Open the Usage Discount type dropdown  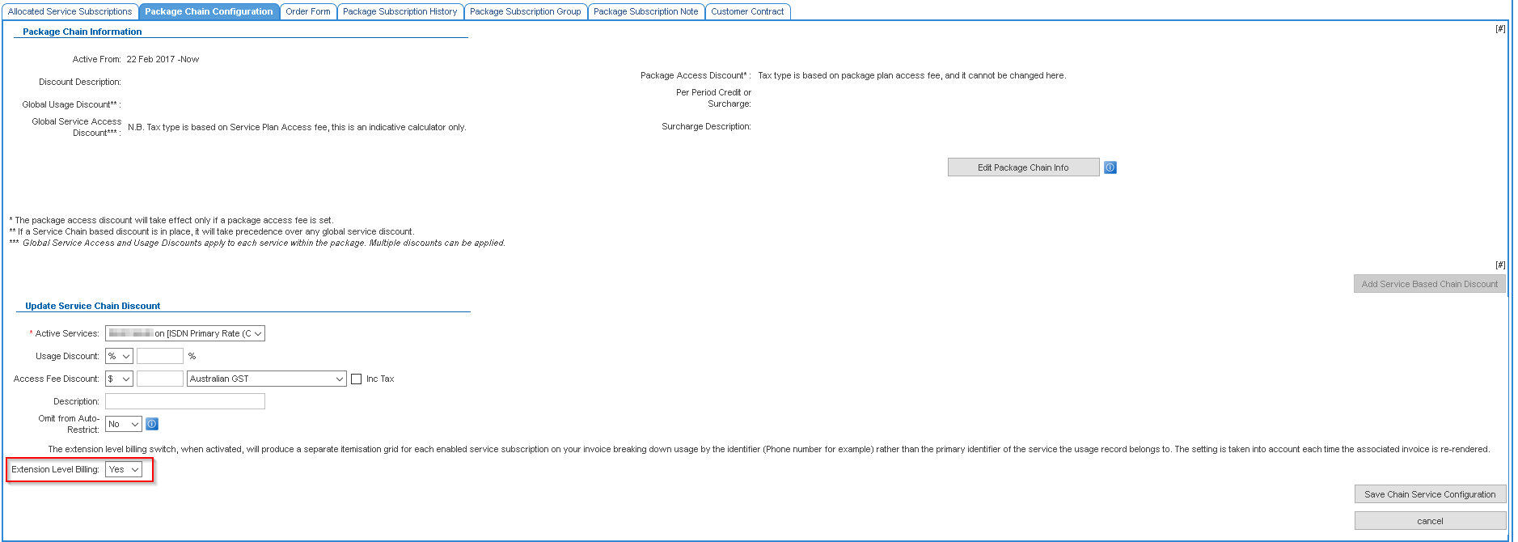[x=119, y=356]
